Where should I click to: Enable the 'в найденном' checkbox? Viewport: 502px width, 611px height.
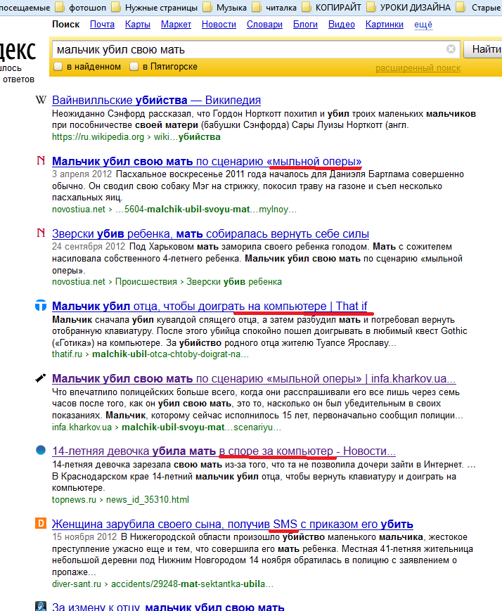(58, 67)
